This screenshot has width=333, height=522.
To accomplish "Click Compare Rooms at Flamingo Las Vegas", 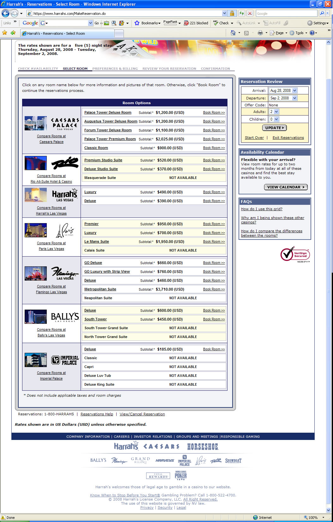I will tap(51, 289).
